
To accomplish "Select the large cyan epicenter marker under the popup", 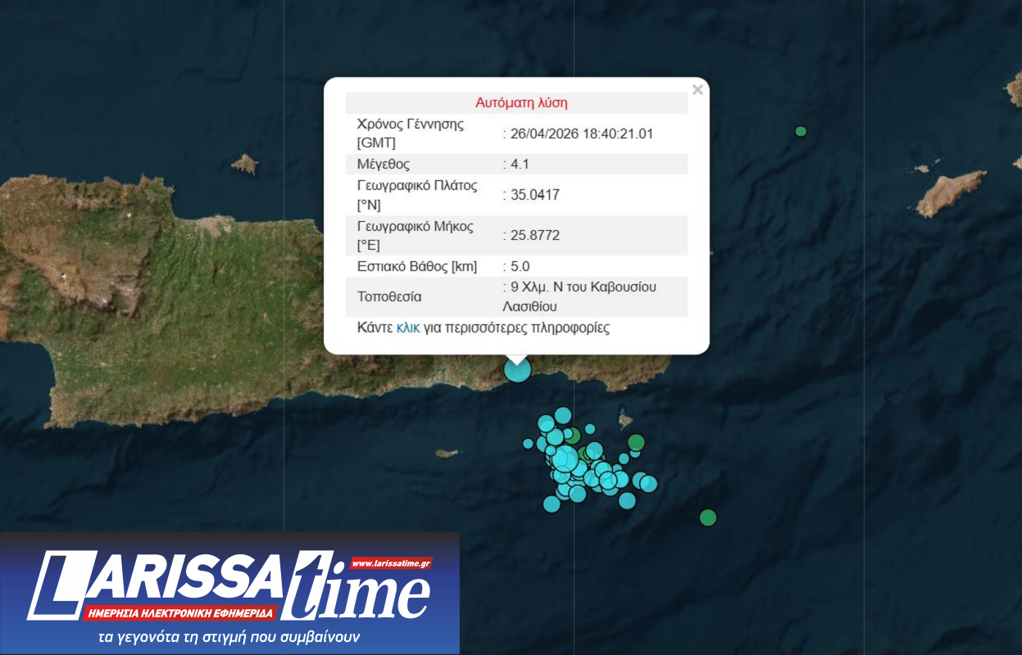I will [517, 369].
